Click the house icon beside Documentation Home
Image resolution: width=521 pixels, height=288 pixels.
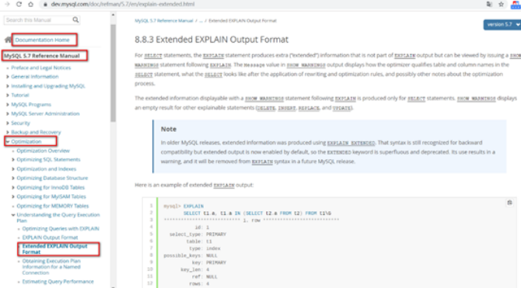tap(8, 40)
